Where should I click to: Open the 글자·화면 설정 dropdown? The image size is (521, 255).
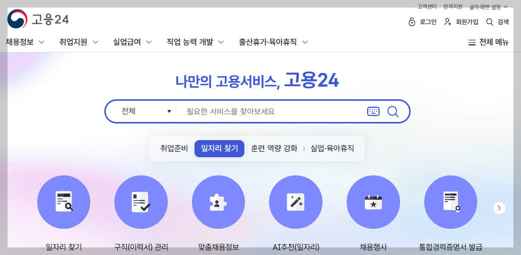click(488, 7)
